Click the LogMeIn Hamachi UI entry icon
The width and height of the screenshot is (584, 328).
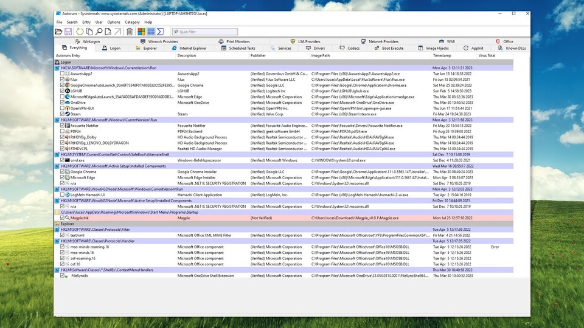[68, 195]
